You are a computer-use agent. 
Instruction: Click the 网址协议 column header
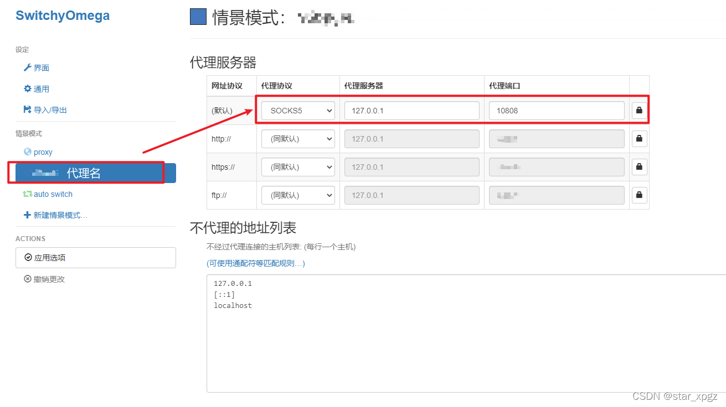tap(227, 86)
